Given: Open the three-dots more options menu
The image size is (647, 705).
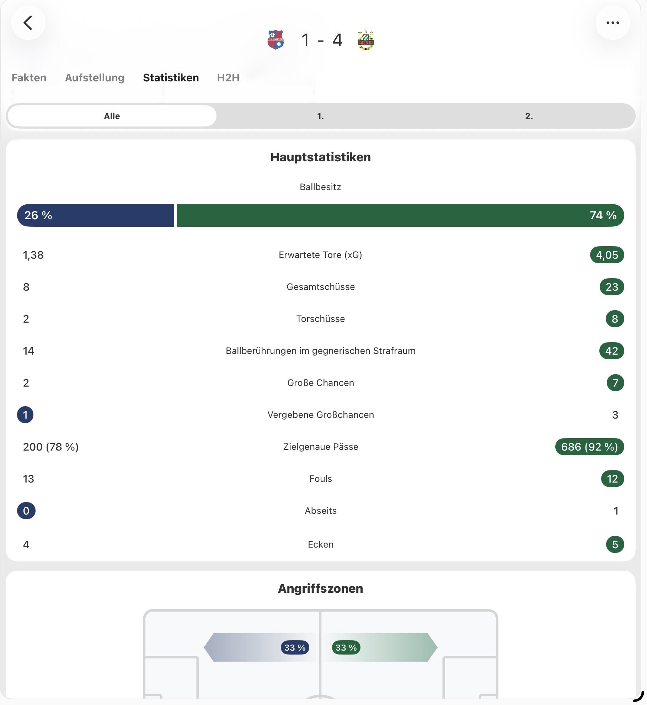Looking at the screenshot, I should tap(613, 23).
